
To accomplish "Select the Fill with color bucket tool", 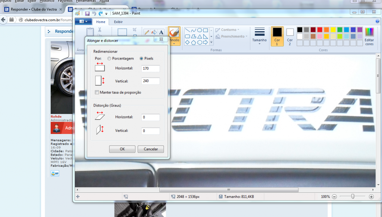I will [x=154, y=32].
